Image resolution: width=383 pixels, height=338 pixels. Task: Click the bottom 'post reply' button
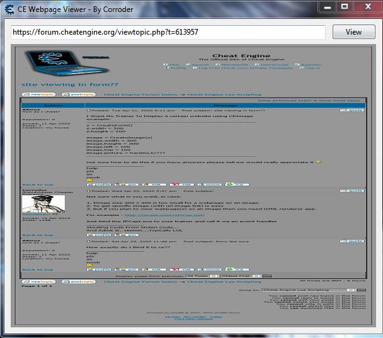pos(79,281)
